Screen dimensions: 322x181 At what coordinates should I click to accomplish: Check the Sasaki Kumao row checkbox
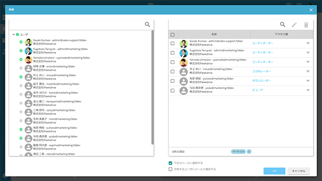tap(172, 43)
